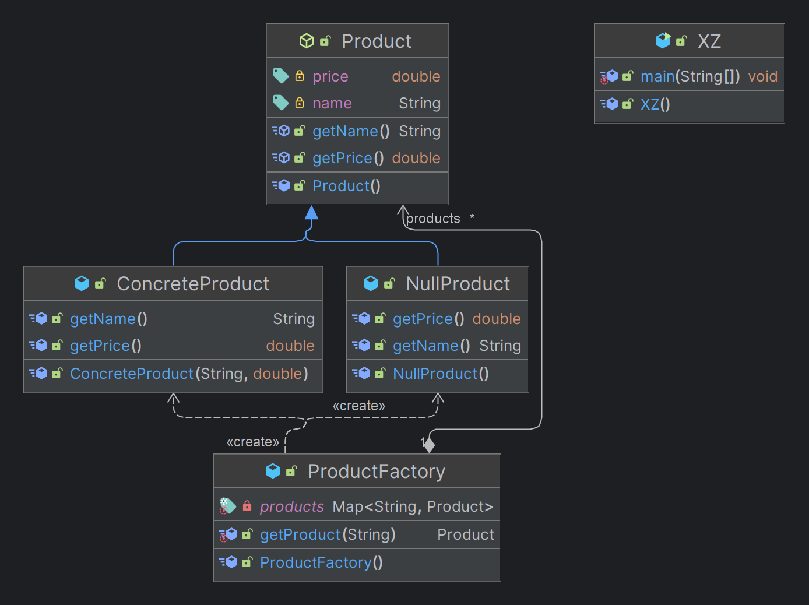Image resolution: width=809 pixels, height=605 pixels.
Task: Click the lock icon beside price field
Action: pos(300,76)
